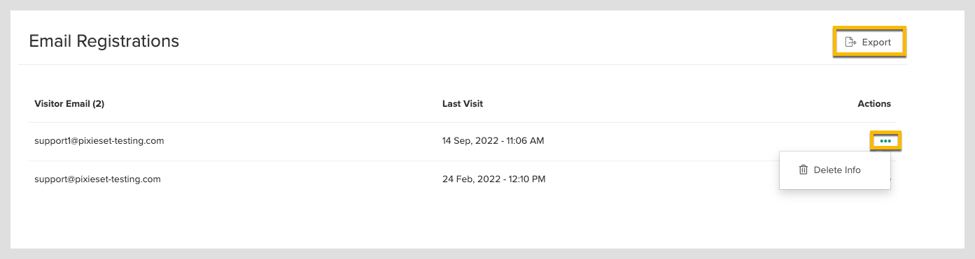Image resolution: width=975 pixels, height=259 pixels.
Task: Click the export file icon
Action: coord(850,42)
